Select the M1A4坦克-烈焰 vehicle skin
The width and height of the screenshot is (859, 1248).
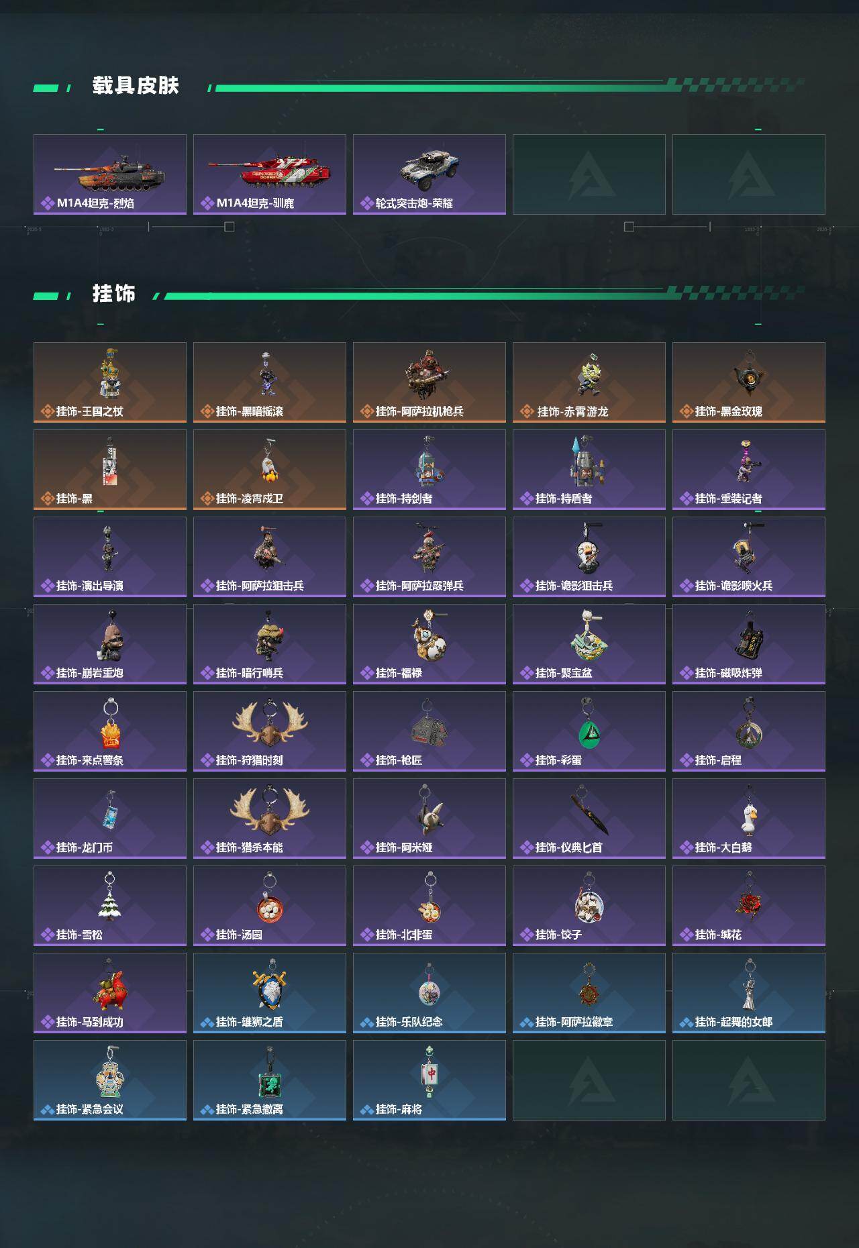point(110,174)
